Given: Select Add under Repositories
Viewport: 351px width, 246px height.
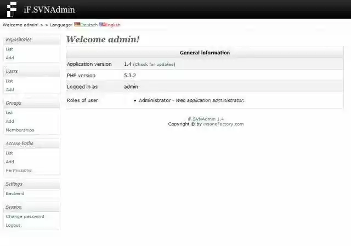Looking at the screenshot, I should (10, 58).
